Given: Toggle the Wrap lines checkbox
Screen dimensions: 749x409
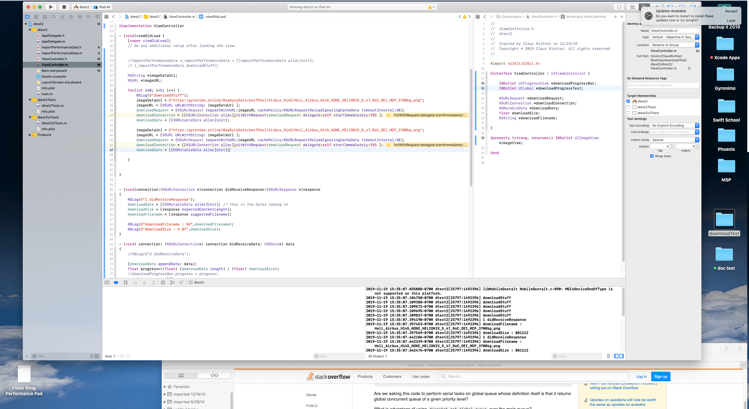Looking at the screenshot, I should (x=652, y=156).
